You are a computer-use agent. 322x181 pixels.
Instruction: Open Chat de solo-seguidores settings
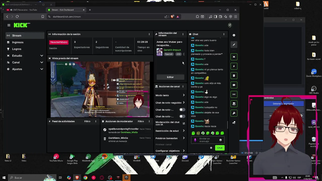pos(170,103)
